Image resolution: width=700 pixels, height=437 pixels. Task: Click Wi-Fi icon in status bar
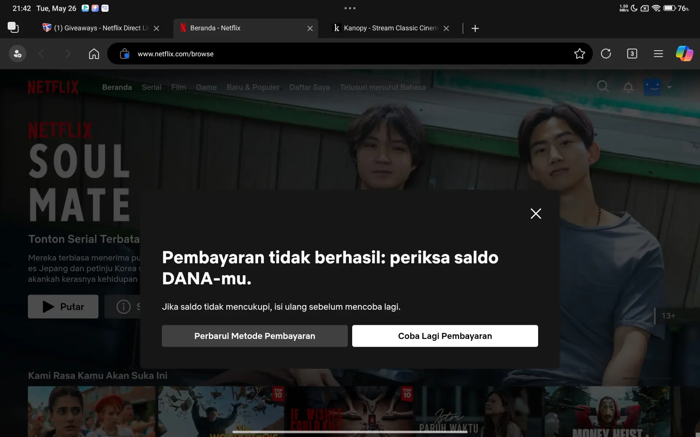click(656, 8)
